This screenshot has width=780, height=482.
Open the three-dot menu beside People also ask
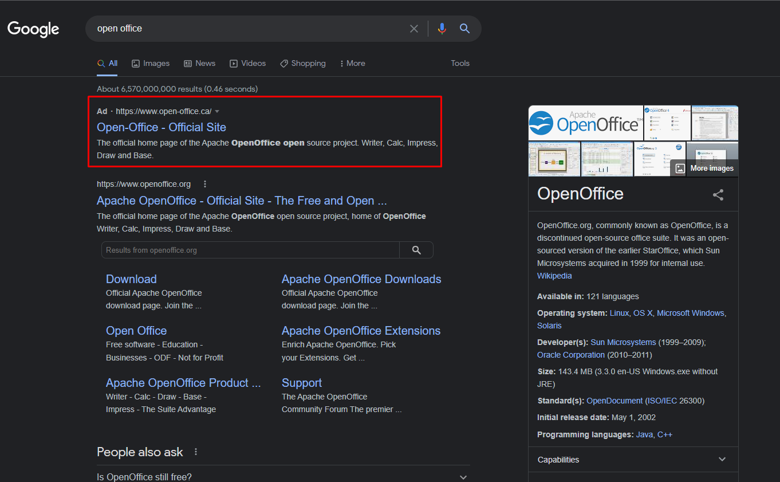pos(196,452)
